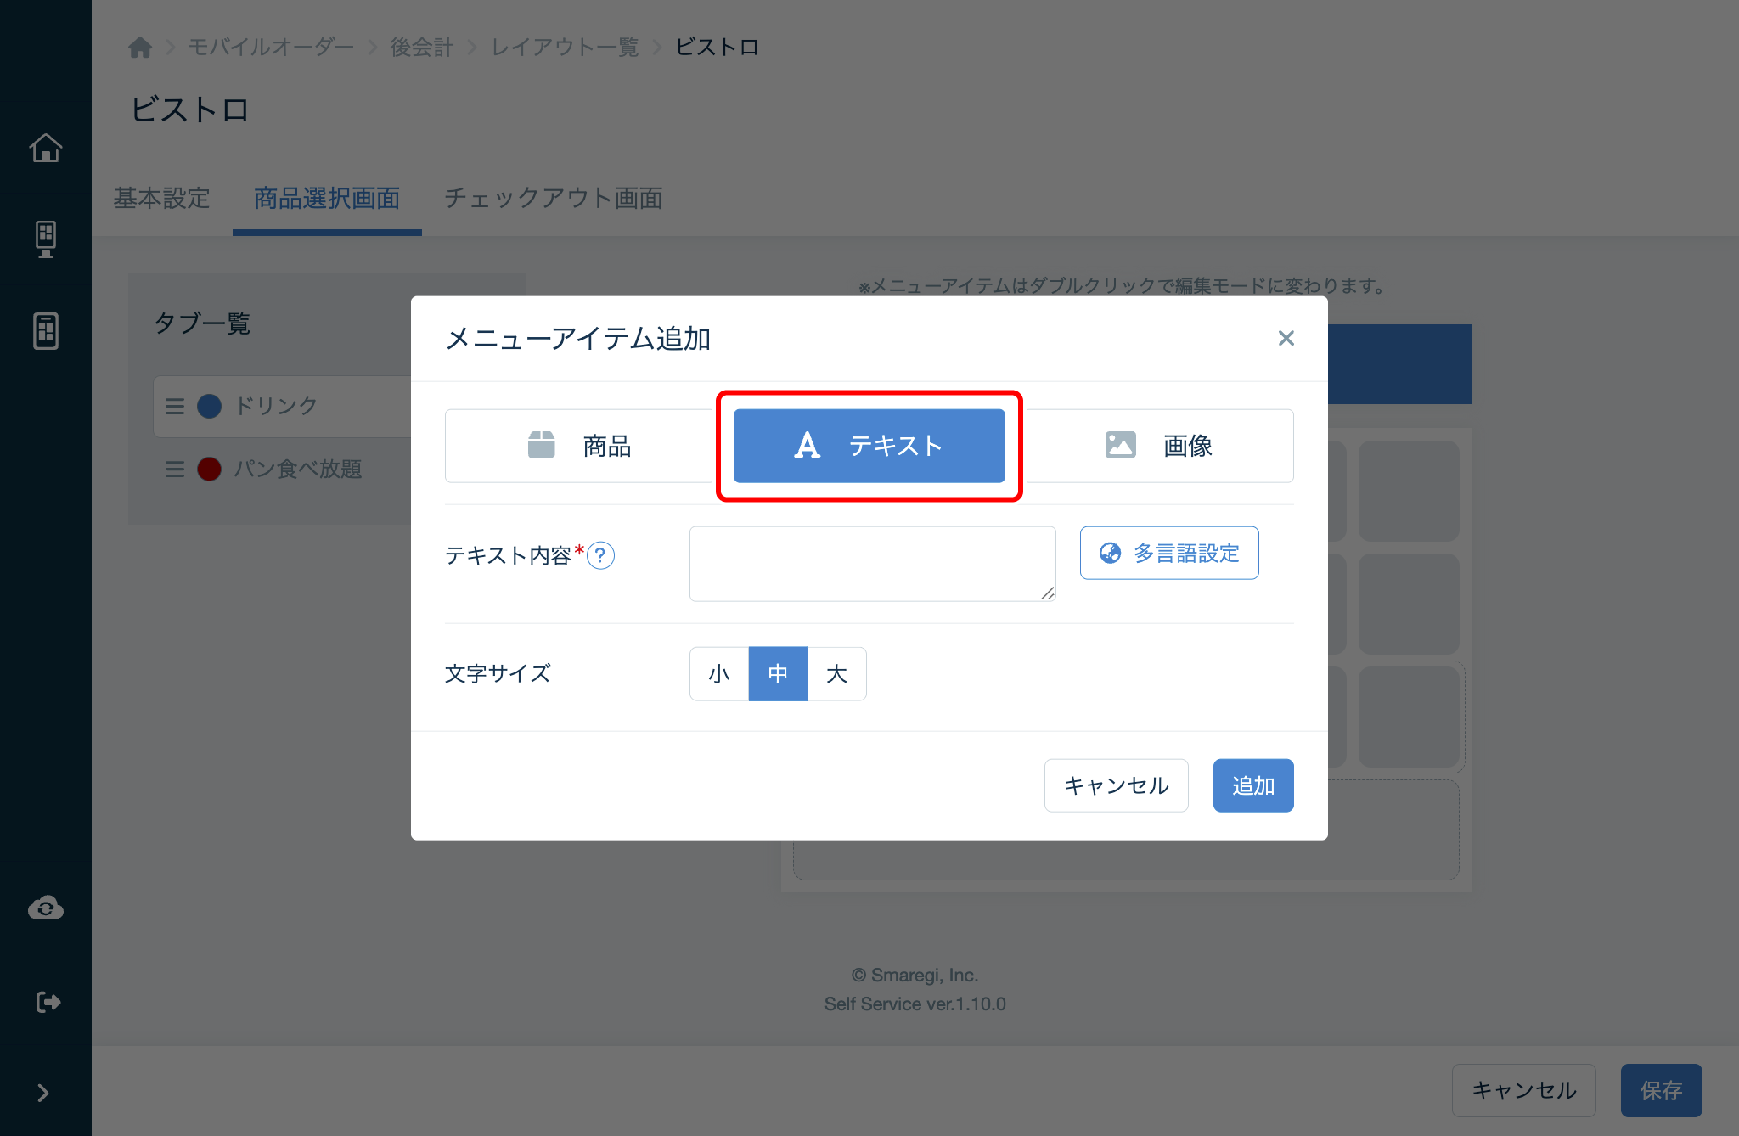
Task: Click the cloud sync icon in the sidebar
Action: (x=46, y=908)
